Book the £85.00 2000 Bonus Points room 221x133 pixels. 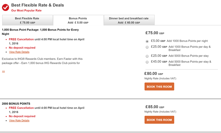click(x=159, y=120)
